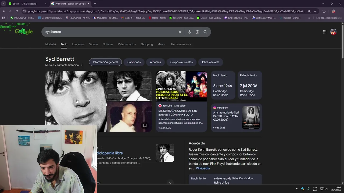344x193 pixels.
Task: Bookmark this page with the star icon
Action: (315, 11)
